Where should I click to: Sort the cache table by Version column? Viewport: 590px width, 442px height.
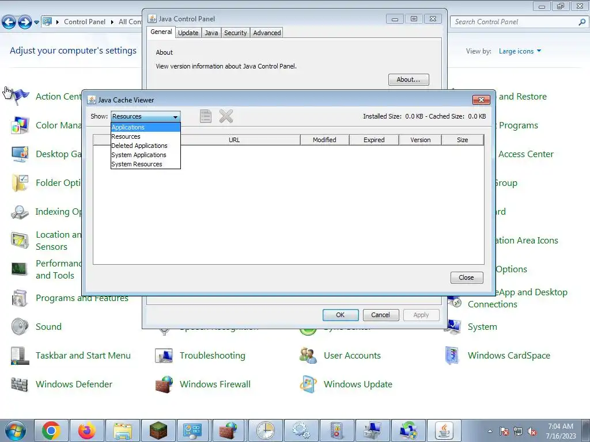pos(420,140)
